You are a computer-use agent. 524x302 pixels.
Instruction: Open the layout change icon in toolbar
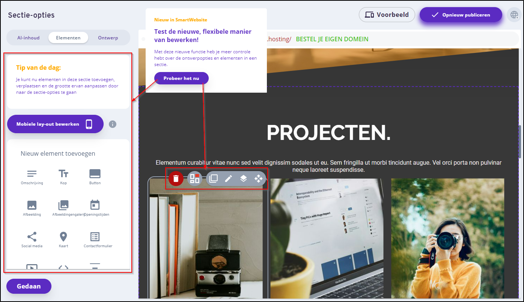click(194, 179)
